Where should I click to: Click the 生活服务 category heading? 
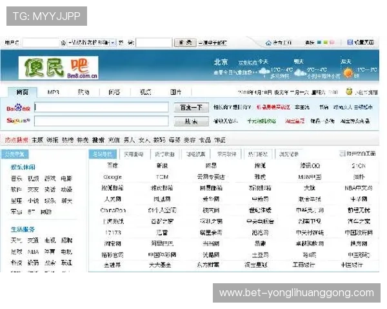point(23,229)
